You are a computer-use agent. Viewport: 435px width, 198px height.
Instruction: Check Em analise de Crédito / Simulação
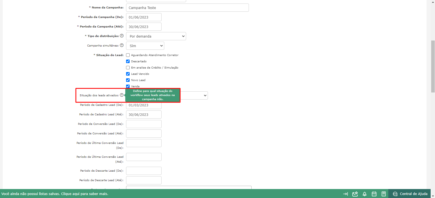tap(128, 68)
